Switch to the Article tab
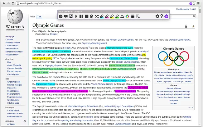203x127 pixels. [32, 17]
